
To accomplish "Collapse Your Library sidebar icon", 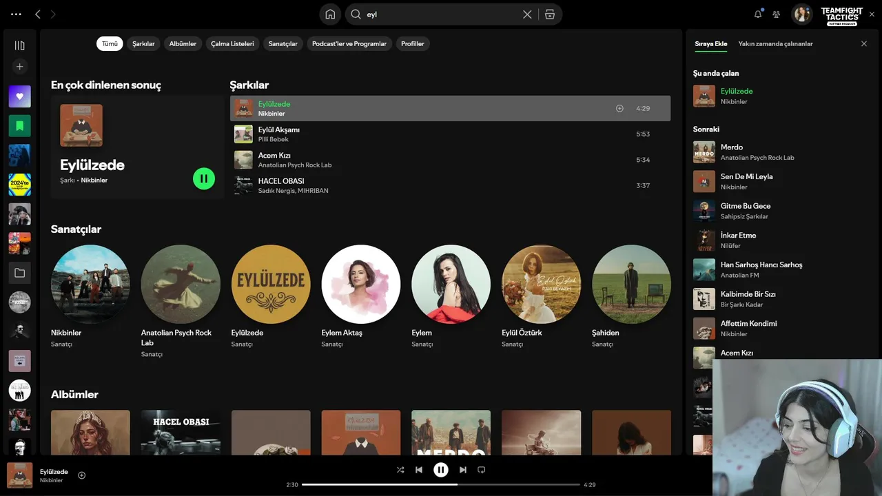I will (x=19, y=45).
